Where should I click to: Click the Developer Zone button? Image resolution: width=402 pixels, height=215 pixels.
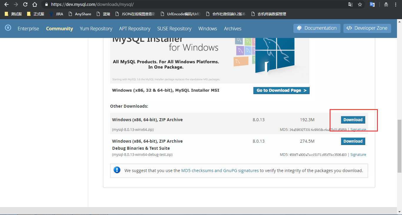(367, 28)
